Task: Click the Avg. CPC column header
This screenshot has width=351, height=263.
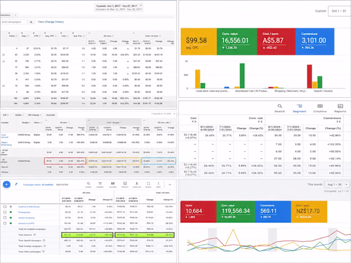Action: 50,36
